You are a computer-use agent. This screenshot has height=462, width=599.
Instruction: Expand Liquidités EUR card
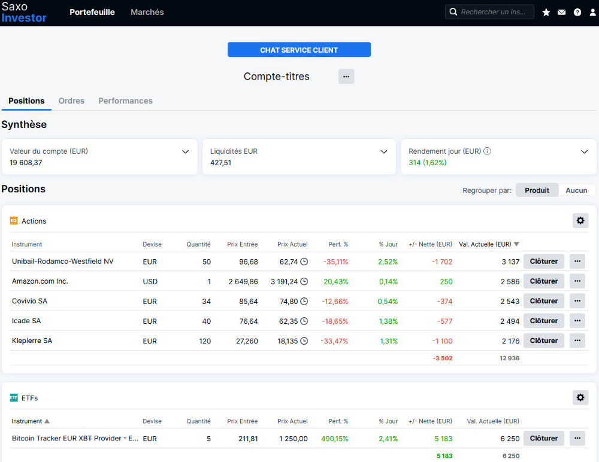pyautogui.click(x=384, y=152)
